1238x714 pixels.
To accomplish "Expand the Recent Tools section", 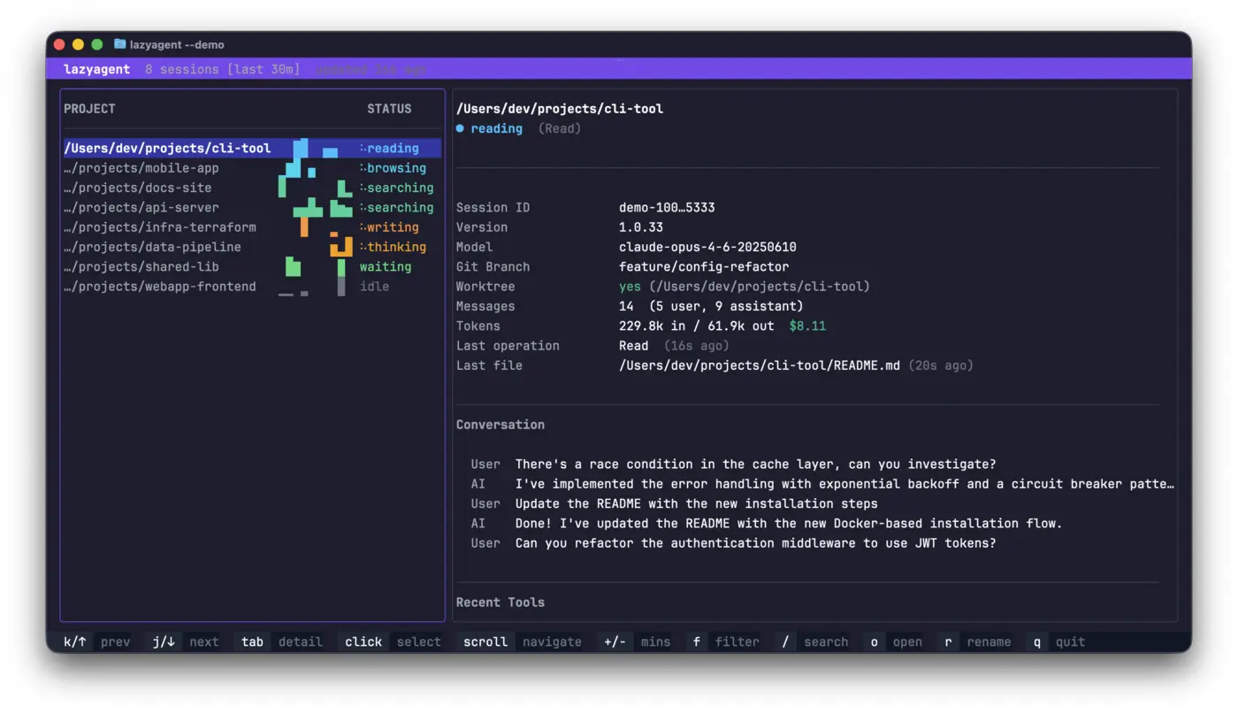I will (501, 602).
